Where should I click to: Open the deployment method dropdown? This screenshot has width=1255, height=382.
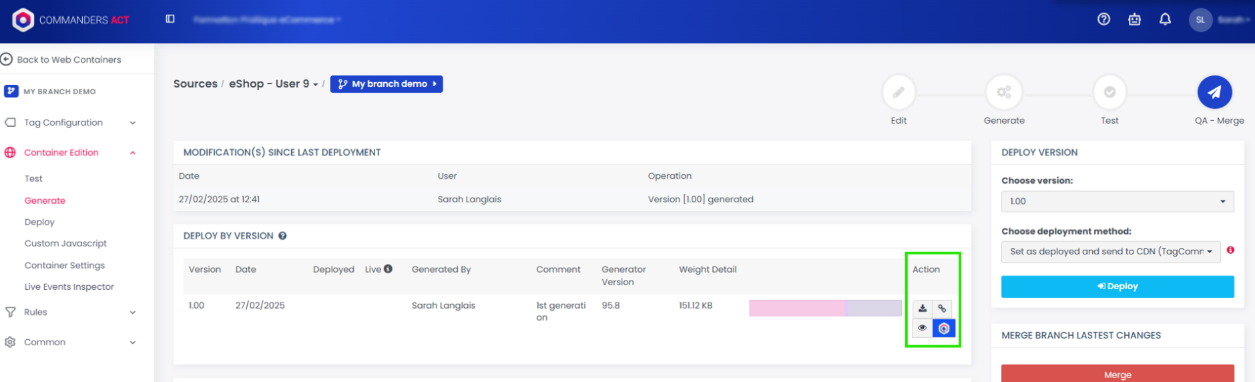tap(1110, 252)
